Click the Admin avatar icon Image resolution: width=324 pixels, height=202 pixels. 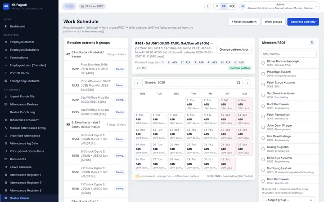[x=243, y=6]
